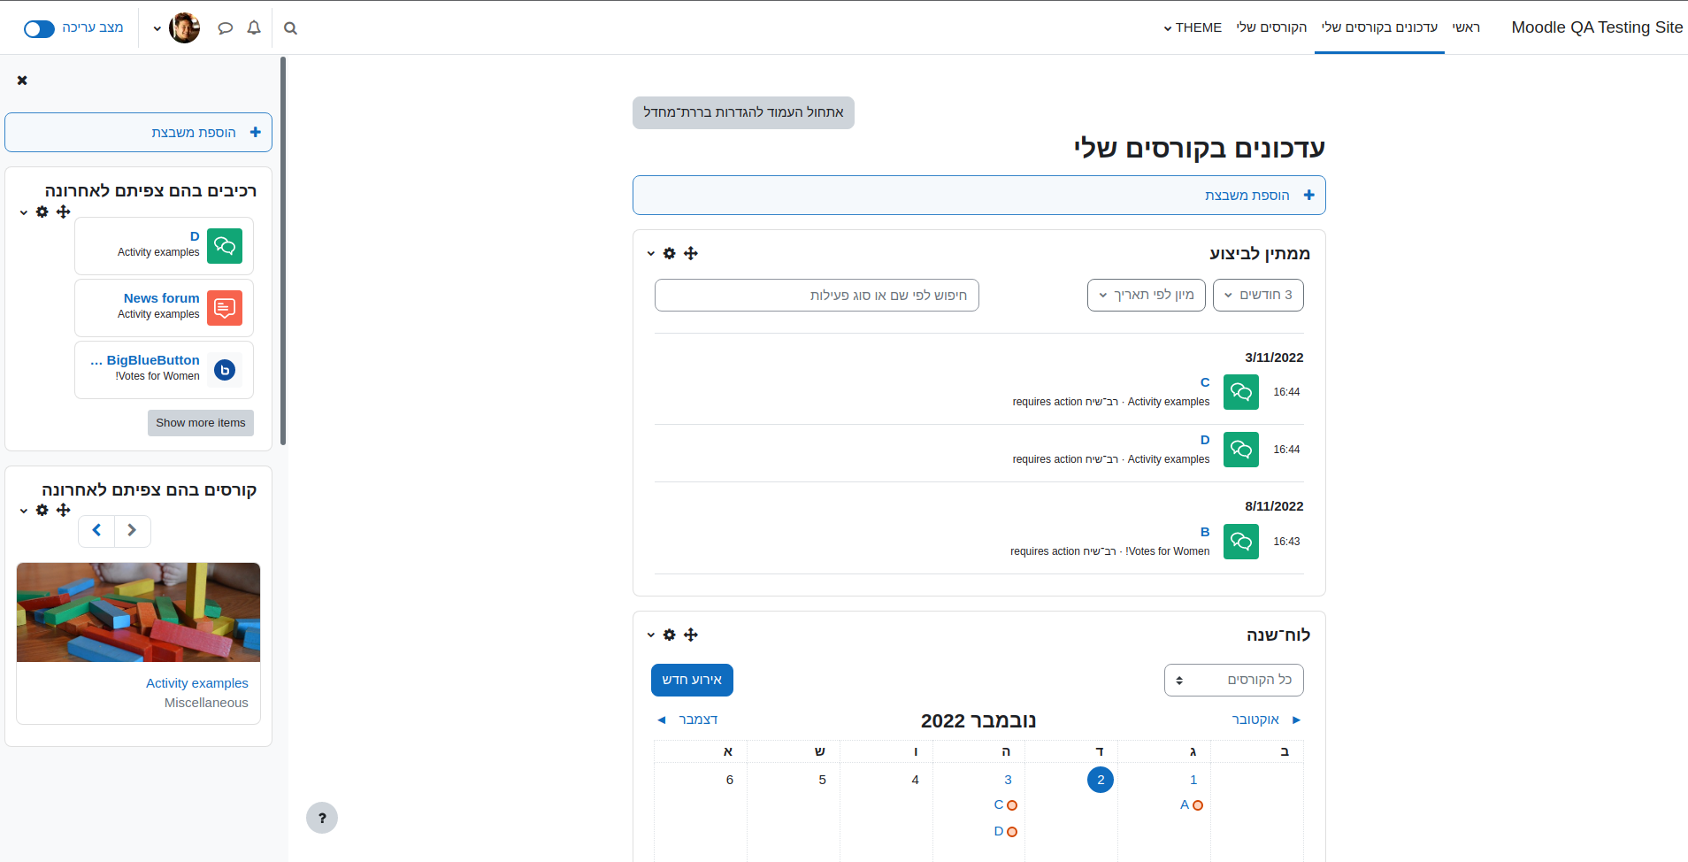The image size is (1688, 862).
Task: Click green forum icon for item D
Action: [x=225, y=246]
